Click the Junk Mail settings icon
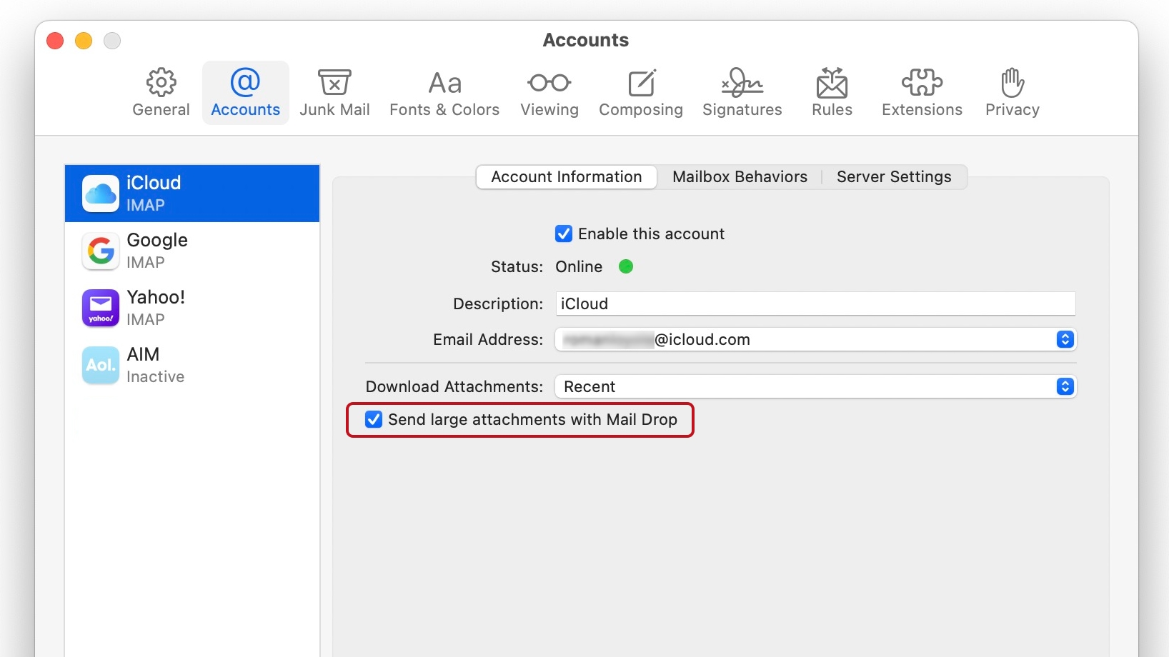The height and width of the screenshot is (657, 1169). 334,92
